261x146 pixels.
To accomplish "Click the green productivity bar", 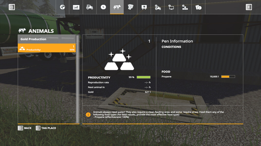I will tap(143, 77).
